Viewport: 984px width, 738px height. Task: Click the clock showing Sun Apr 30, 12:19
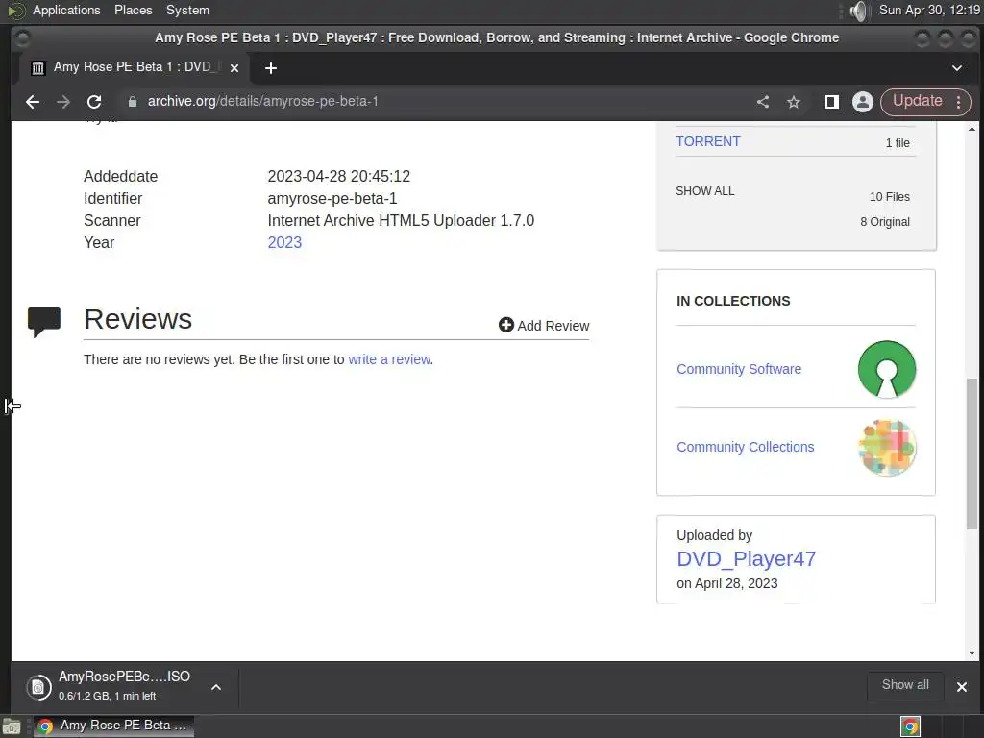pos(929,10)
